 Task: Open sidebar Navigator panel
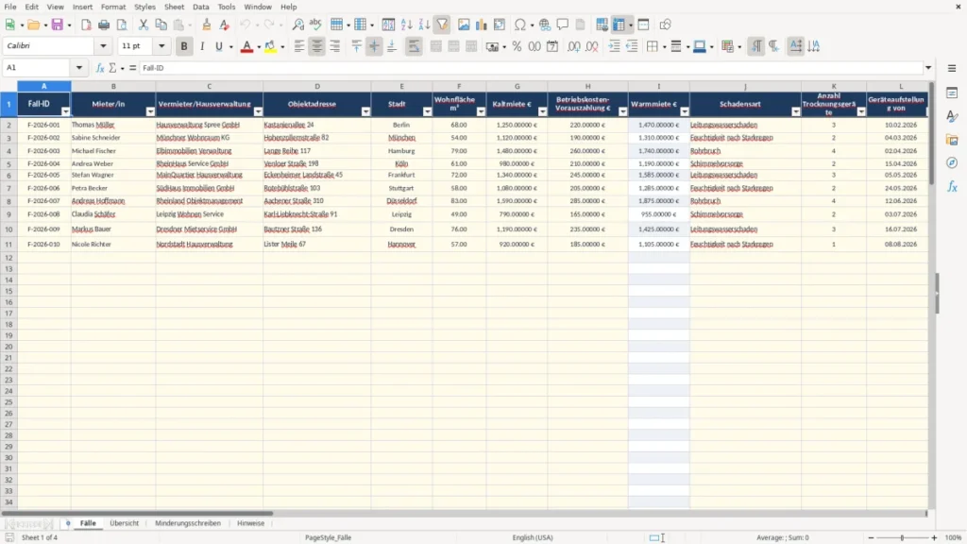(952, 162)
